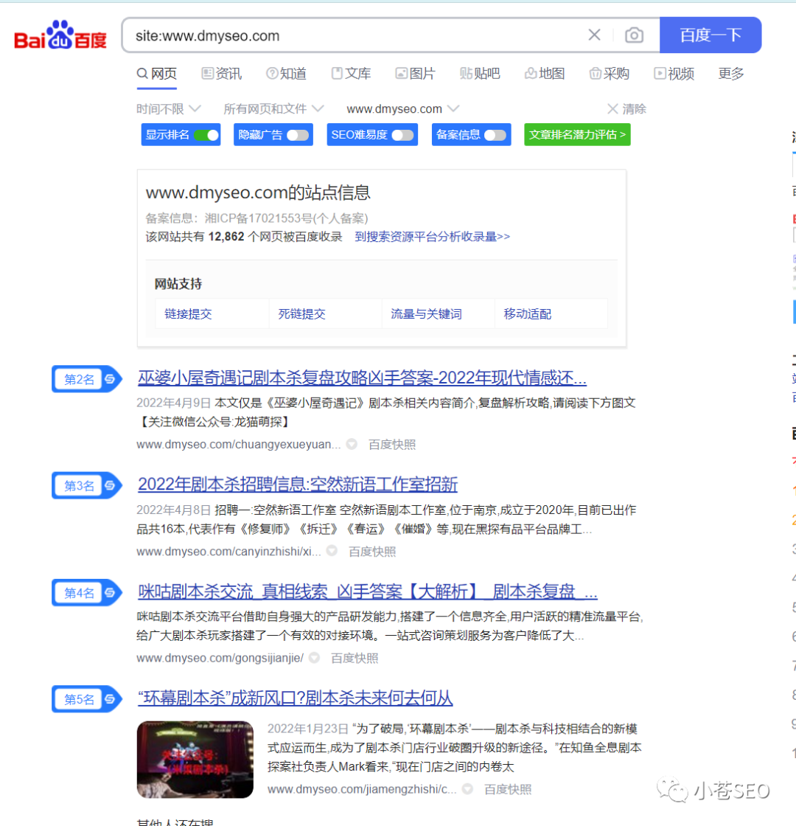Click 清除 to clear filters

626,109
